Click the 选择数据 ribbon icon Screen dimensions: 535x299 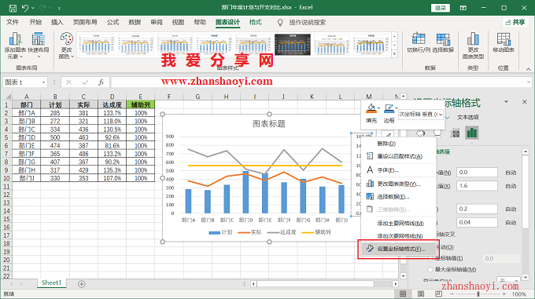click(443, 43)
